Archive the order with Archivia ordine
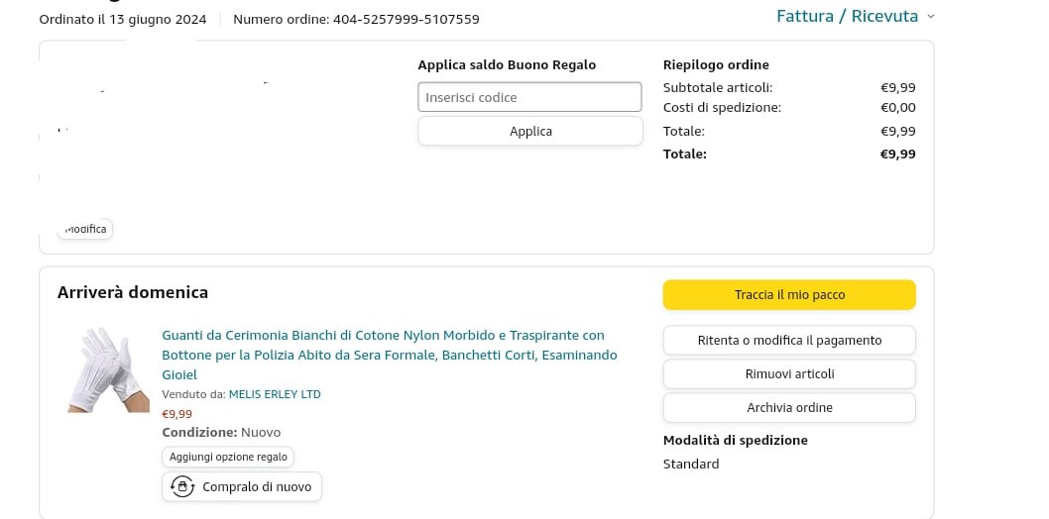The height and width of the screenshot is (519, 1049). coord(789,408)
